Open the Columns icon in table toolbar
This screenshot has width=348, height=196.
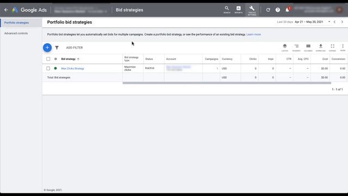308,47
